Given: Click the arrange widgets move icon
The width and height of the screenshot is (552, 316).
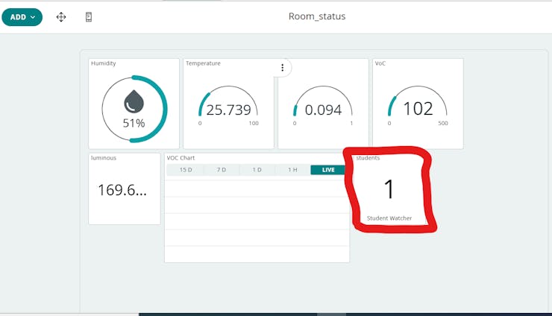Looking at the screenshot, I should (61, 17).
